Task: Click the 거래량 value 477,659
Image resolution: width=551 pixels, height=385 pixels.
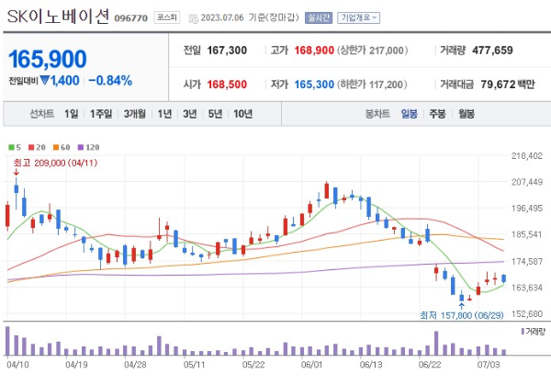Action: tap(492, 51)
